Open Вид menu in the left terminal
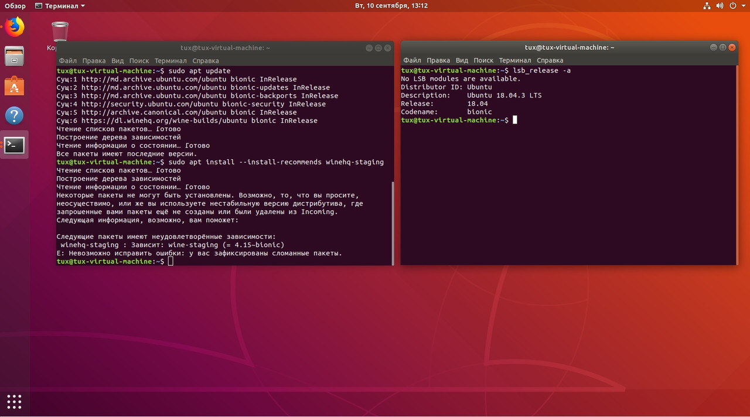The height and width of the screenshot is (417, 750). click(x=117, y=60)
